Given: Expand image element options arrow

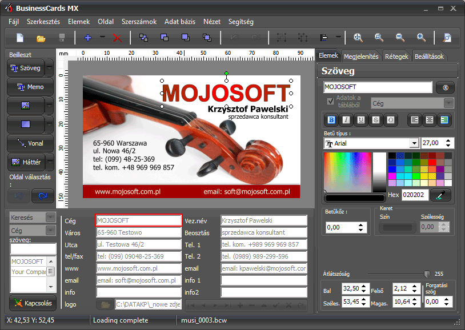Looking at the screenshot, I should [x=50, y=106].
